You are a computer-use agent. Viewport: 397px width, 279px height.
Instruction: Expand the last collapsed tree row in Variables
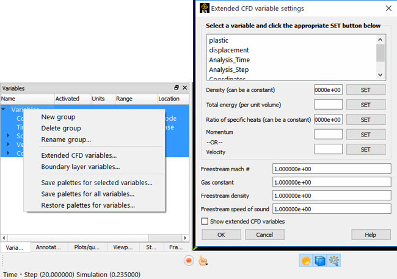(9, 153)
